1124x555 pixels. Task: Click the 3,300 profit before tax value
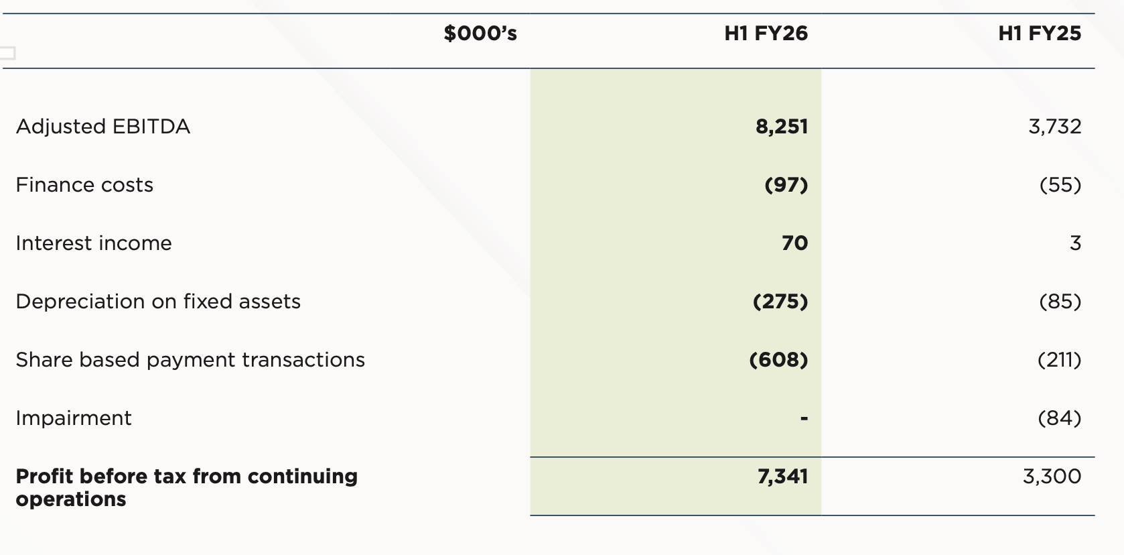pos(1052,477)
